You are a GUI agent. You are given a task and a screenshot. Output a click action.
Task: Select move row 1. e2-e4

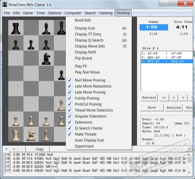[167, 53]
